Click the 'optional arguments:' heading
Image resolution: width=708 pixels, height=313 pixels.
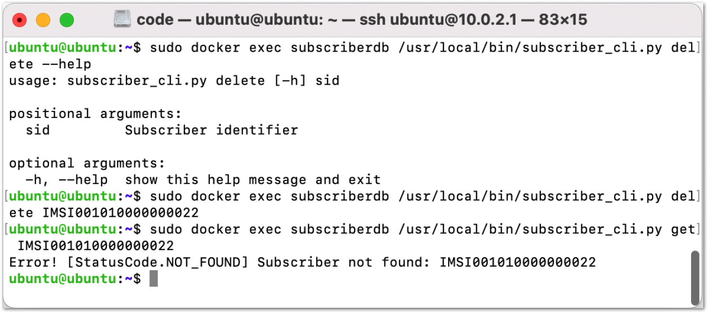pyautogui.click(x=86, y=163)
